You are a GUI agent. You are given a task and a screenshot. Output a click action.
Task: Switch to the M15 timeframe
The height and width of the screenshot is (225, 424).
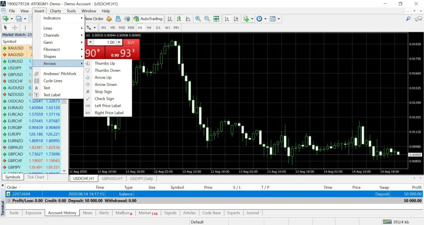(x=122, y=28)
